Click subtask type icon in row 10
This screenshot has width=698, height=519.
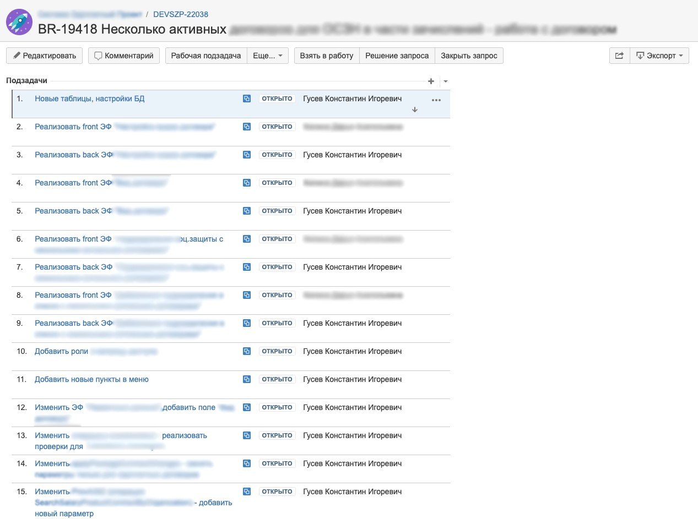(247, 352)
